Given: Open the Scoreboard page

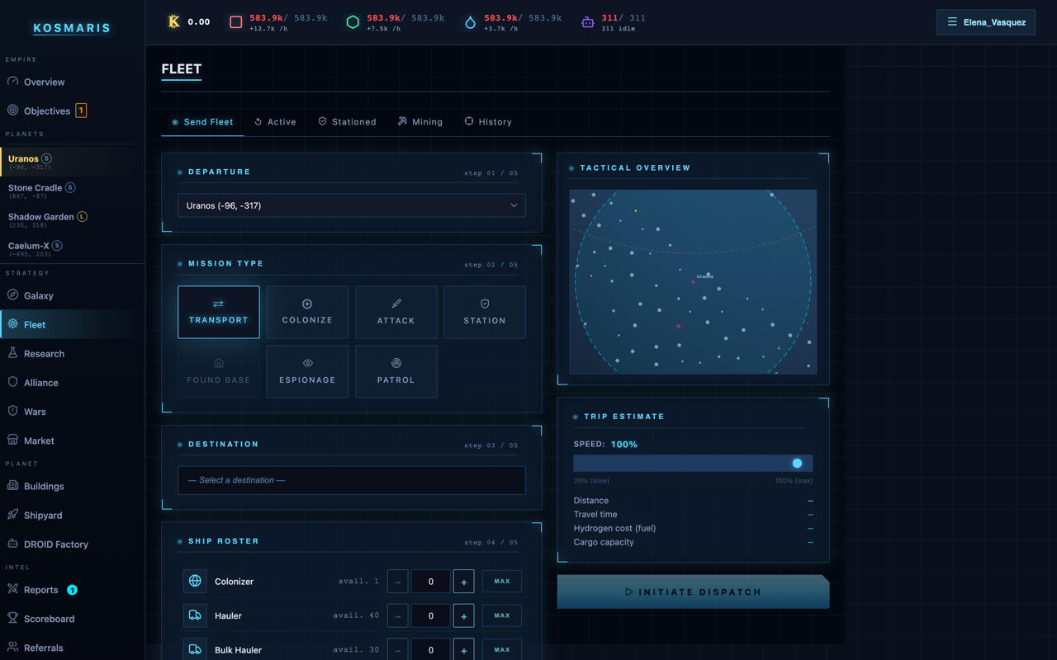Looking at the screenshot, I should click(x=73, y=619).
